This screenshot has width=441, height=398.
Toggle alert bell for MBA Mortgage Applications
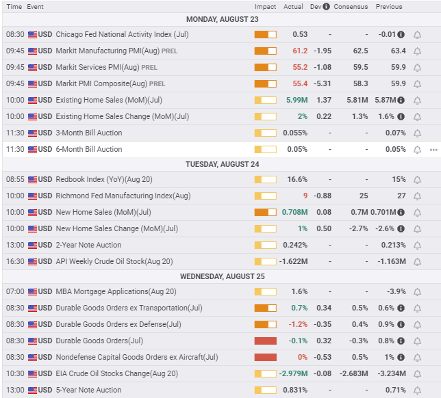pyautogui.click(x=417, y=291)
